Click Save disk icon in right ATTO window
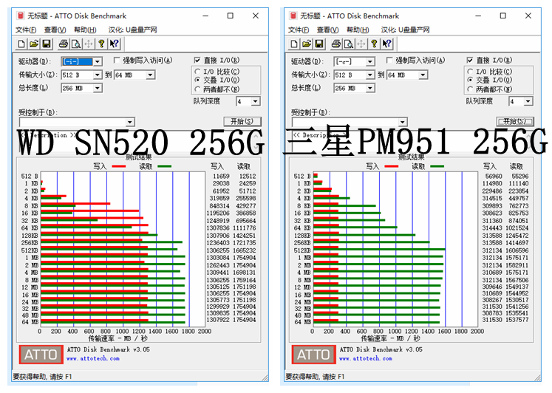Viewport: 552px width, 393px height. coord(318,44)
